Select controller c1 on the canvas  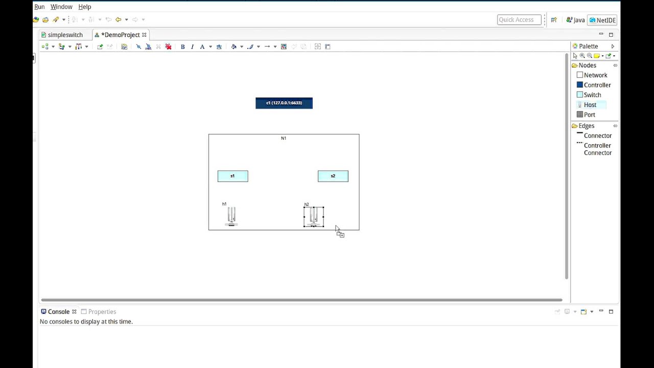284,103
